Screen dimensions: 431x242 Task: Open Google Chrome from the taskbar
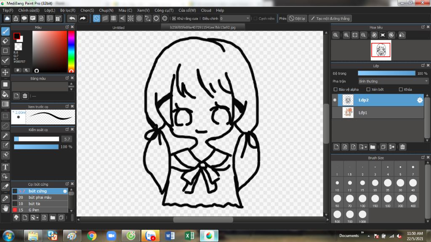(91, 236)
